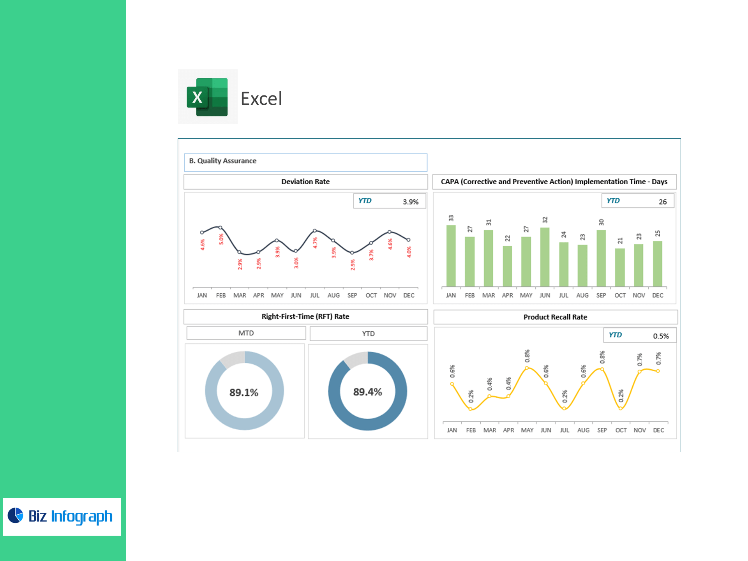This screenshot has width=748, height=561.
Task: Click the JAN bar with value 33
Action: [451, 256]
